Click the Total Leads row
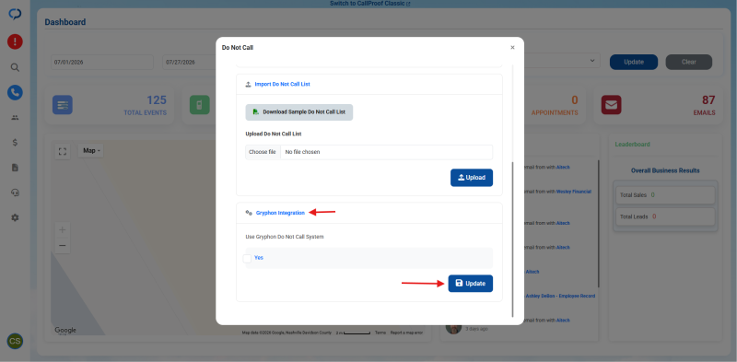Screen dimensions: 737x362 pyautogui.click(x=664, y=216)
